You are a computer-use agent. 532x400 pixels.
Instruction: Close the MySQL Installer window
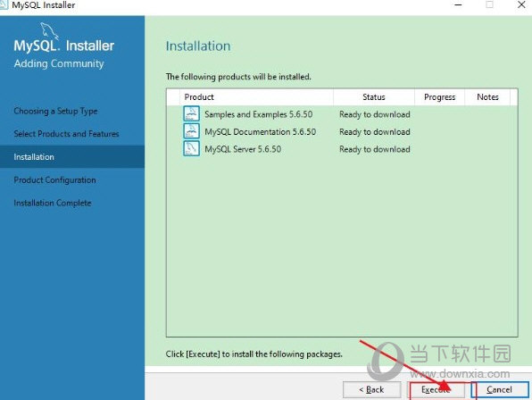pyautogui.click(x=521, y=4)
